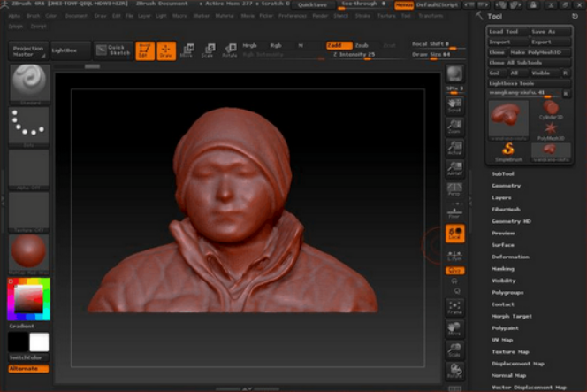This screenshot has height=392, width=587.
Task: Select the Cylinder3D tool icon
Action: [551, 109]
